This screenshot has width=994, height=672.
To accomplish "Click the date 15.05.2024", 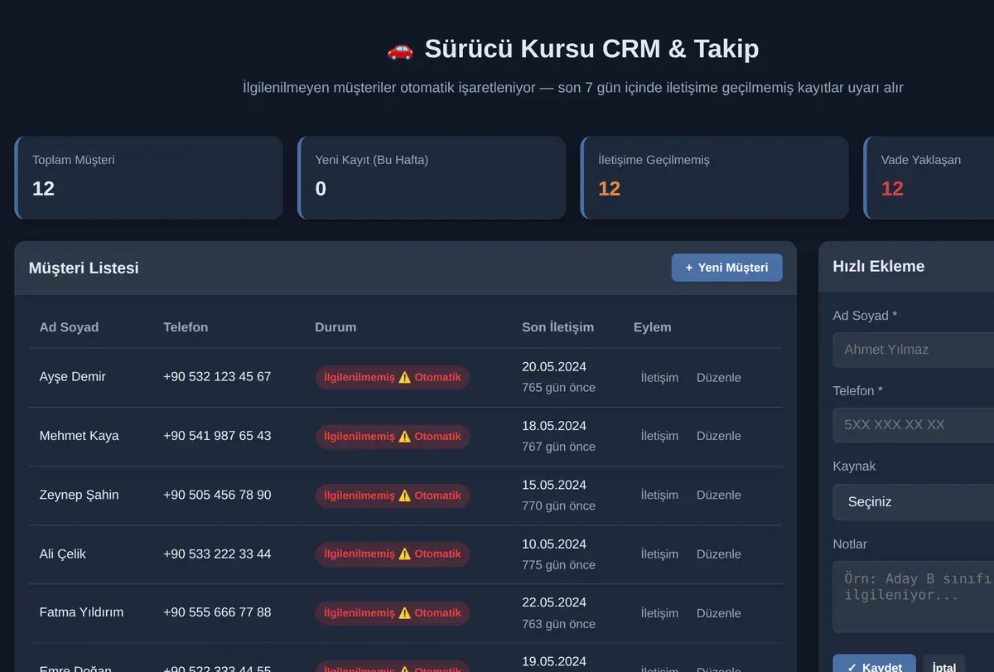I will point(554,485).
